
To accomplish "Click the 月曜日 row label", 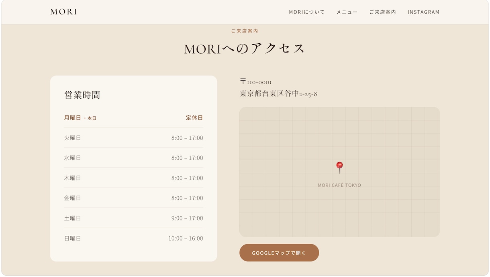I will (72, 117).
